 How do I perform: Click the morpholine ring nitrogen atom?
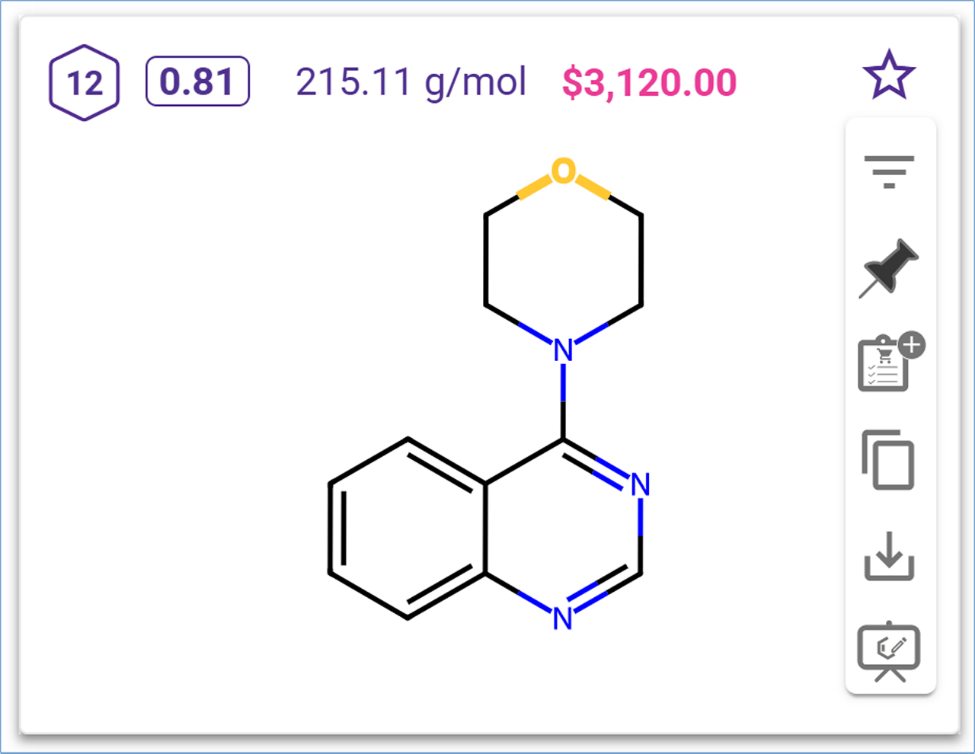coord(563,350)
